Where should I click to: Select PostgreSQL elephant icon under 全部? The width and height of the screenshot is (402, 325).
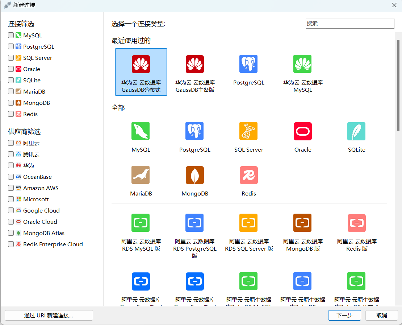(x=194, y=131)
